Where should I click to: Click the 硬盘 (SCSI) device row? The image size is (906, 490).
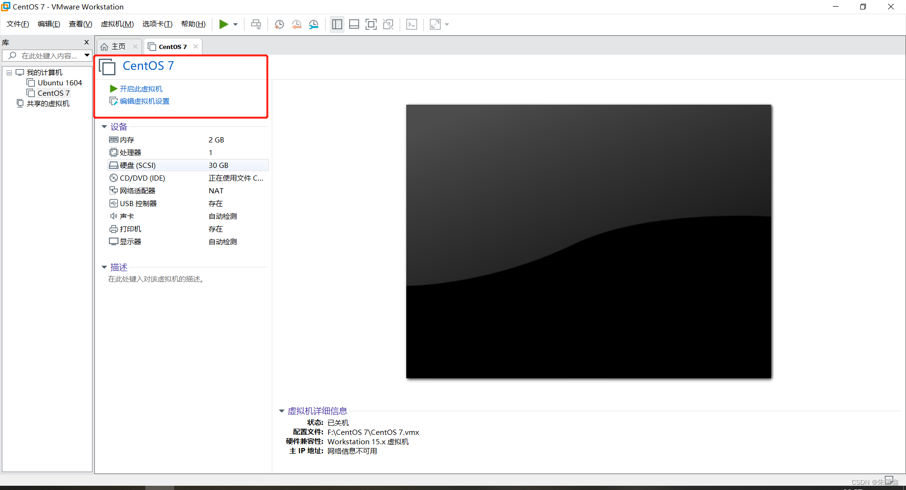188,165
